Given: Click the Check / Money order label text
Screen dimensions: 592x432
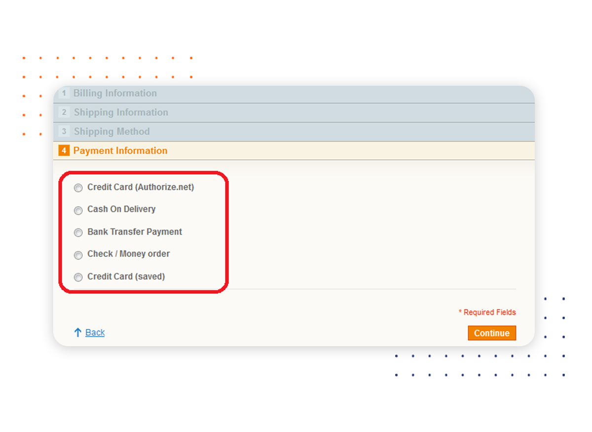Looking at the screenshot, I should pos(128,254).
